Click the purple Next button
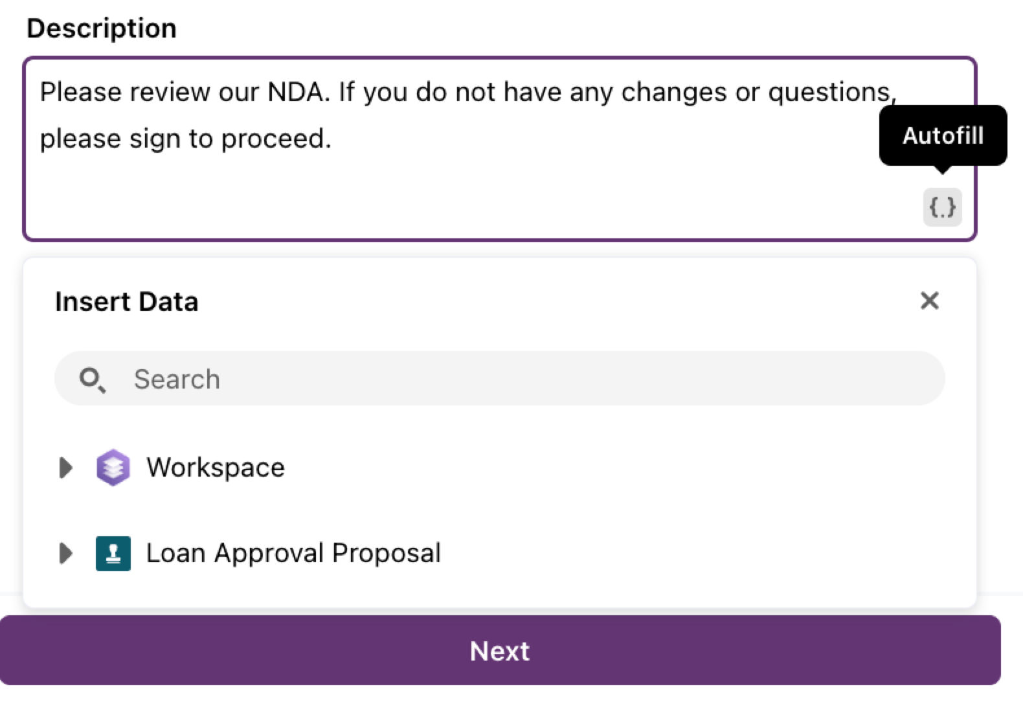1023x702 pixels. 500,650
